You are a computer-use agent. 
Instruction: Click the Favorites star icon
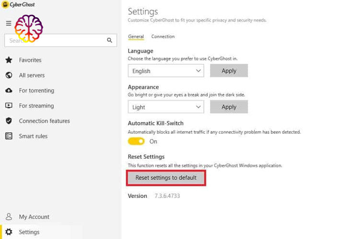[x=9, y=60]
